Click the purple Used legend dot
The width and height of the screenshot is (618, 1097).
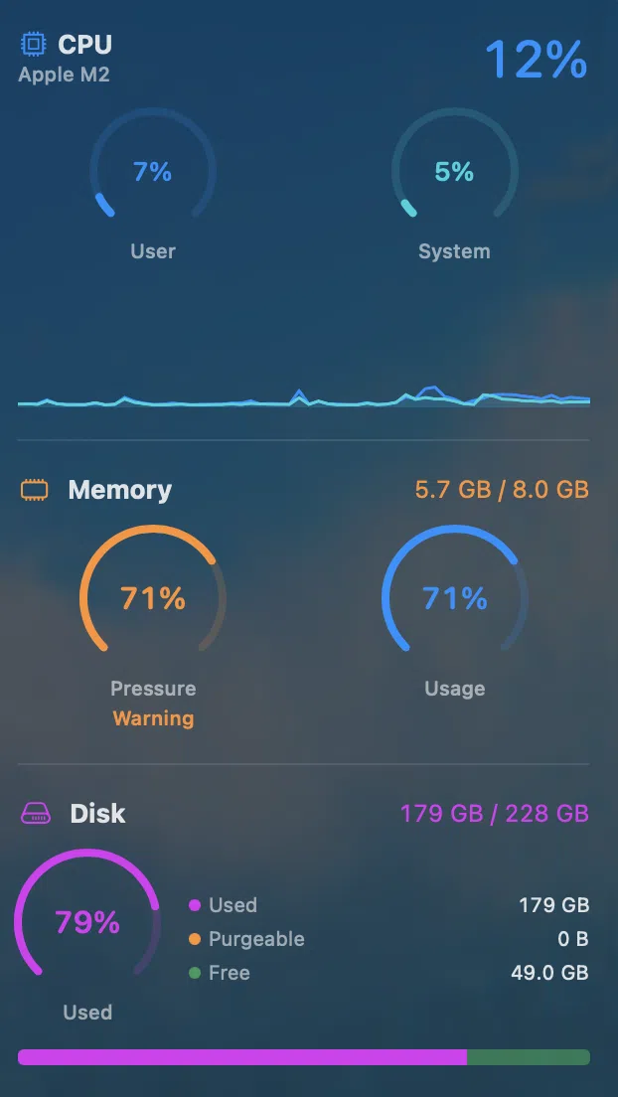(x=195, y=905)
